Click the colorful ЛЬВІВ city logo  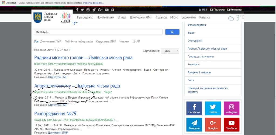(66, 18)
